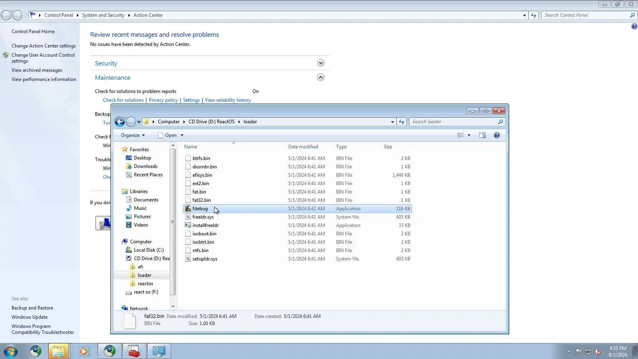
Task: Select the isoboot.bin file name
Action: 205,234
